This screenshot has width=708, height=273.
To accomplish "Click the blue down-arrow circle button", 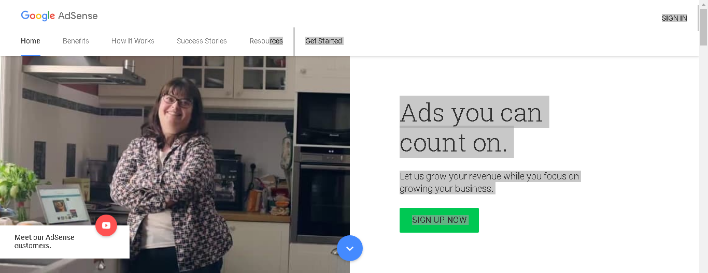I will pos(350,248).
